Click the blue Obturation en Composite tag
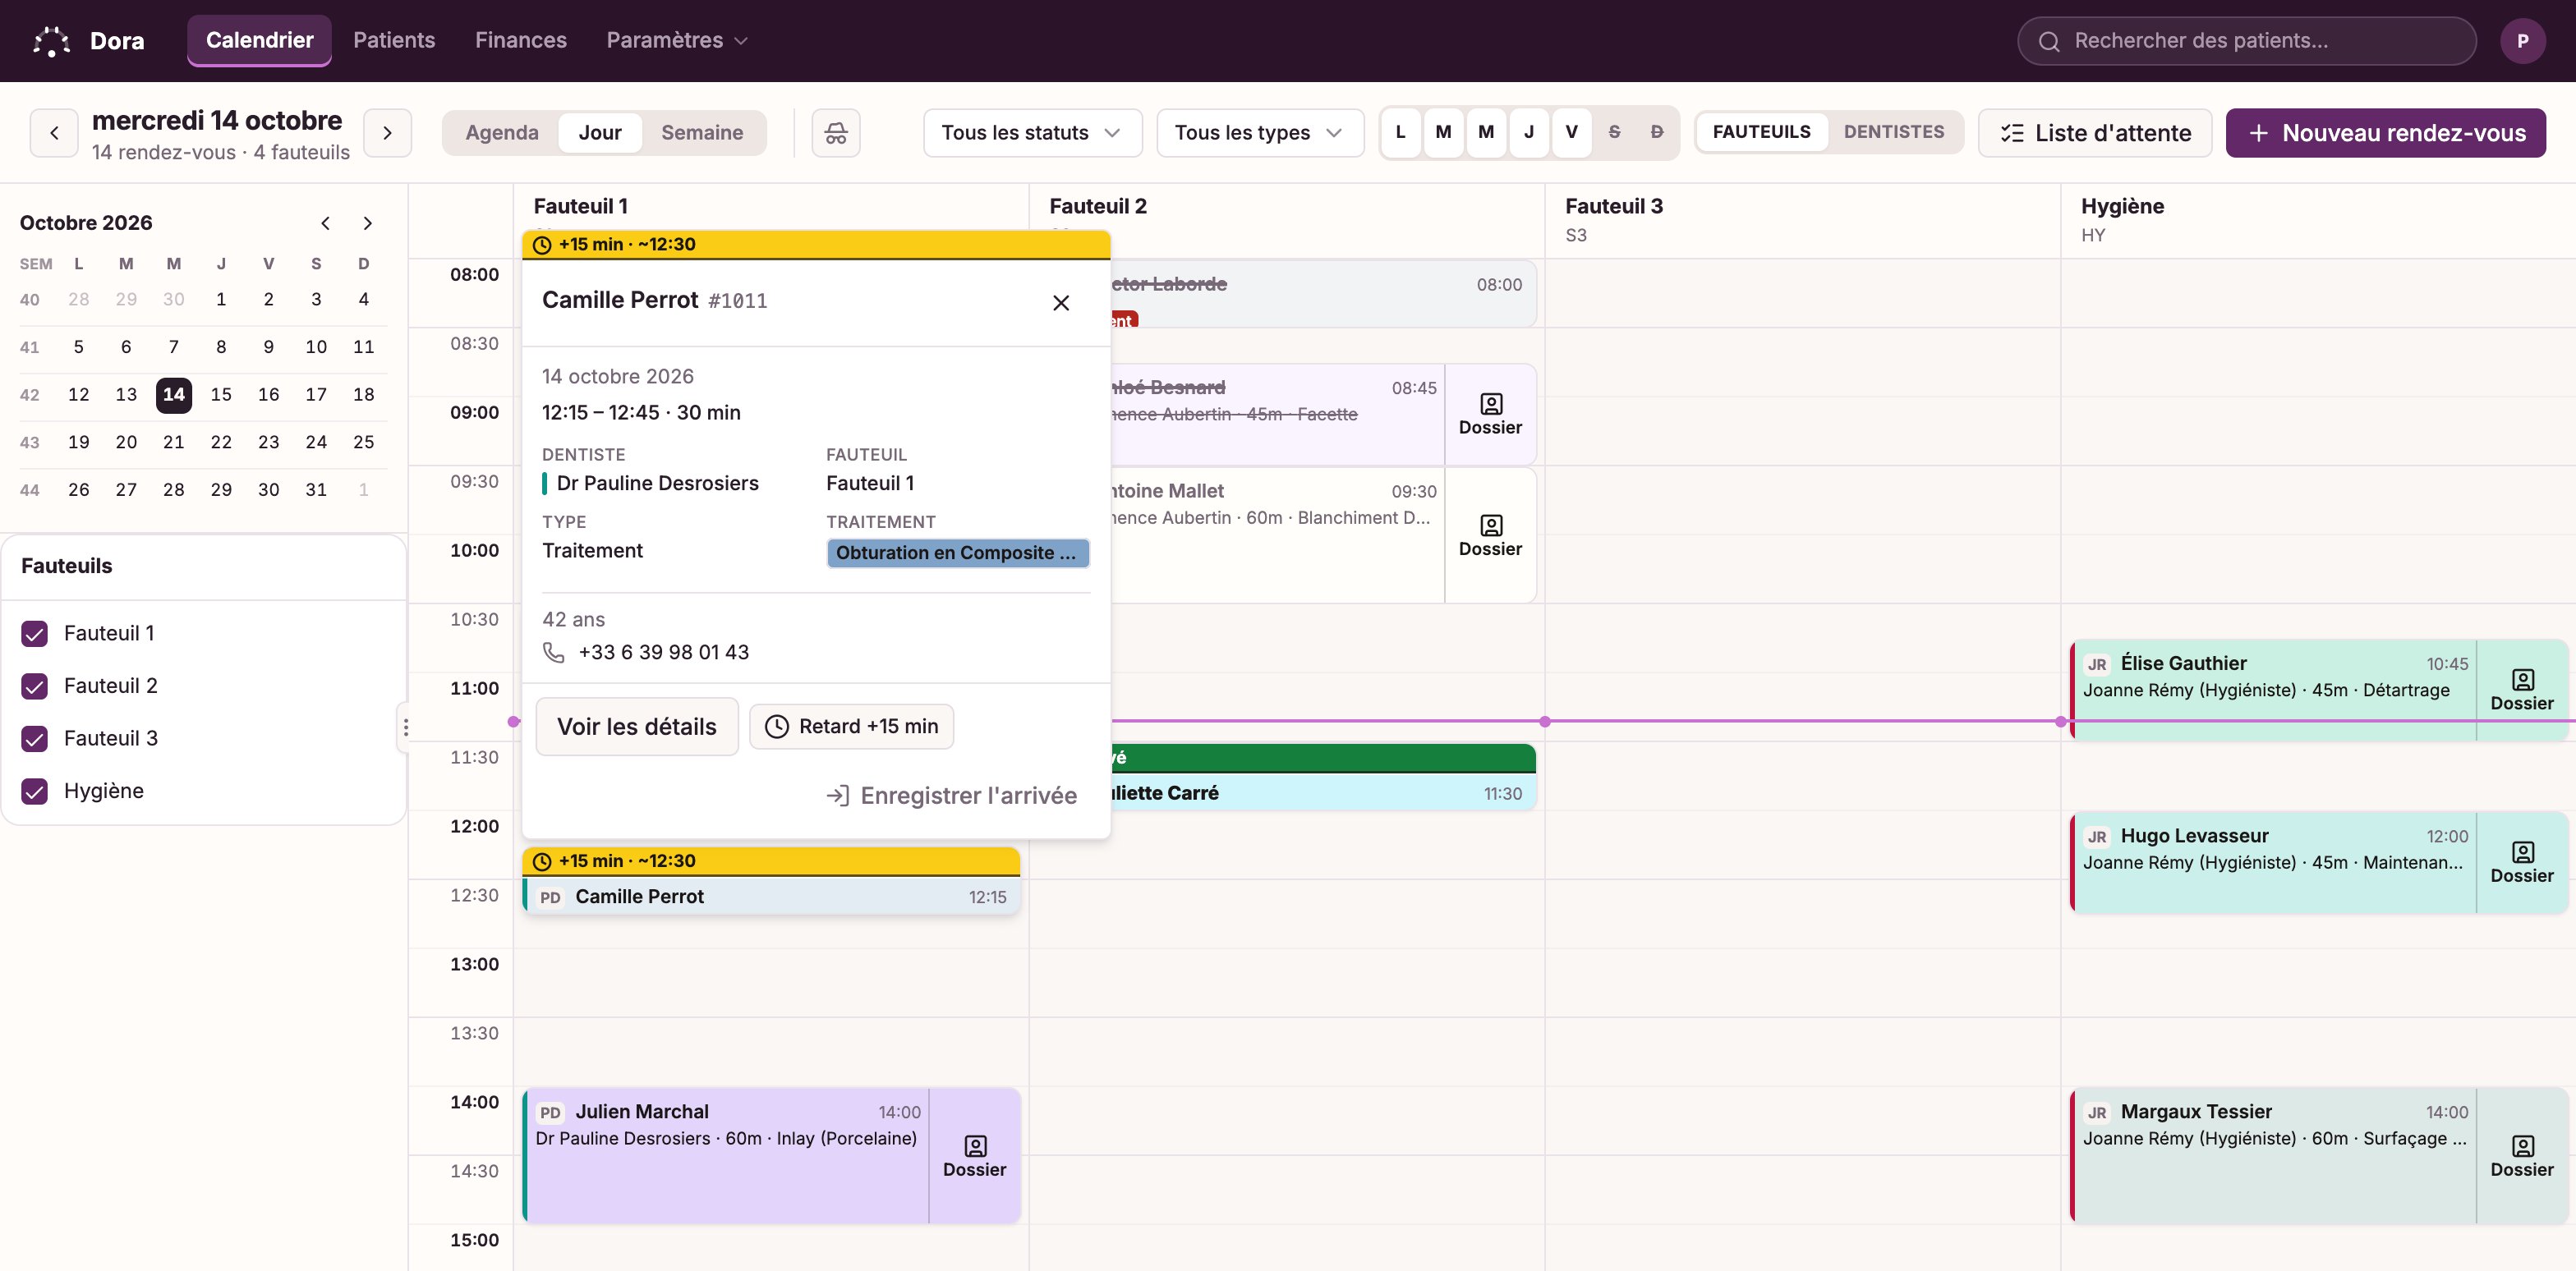Image resolution: width=2576 pixels, height=1271 pixels. coord(957,553)
